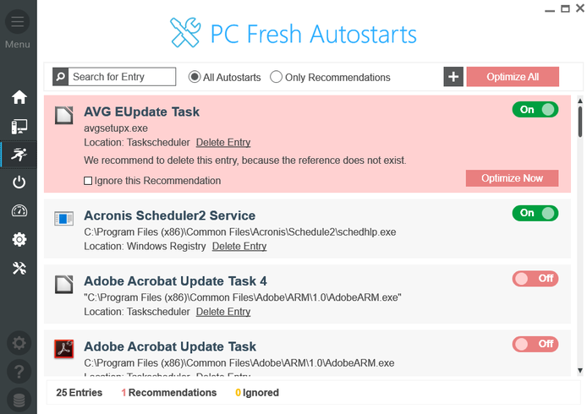Click Delete Entry link for Acronis Scheduler2
587x414 pixels.
[x=239, y=247]
